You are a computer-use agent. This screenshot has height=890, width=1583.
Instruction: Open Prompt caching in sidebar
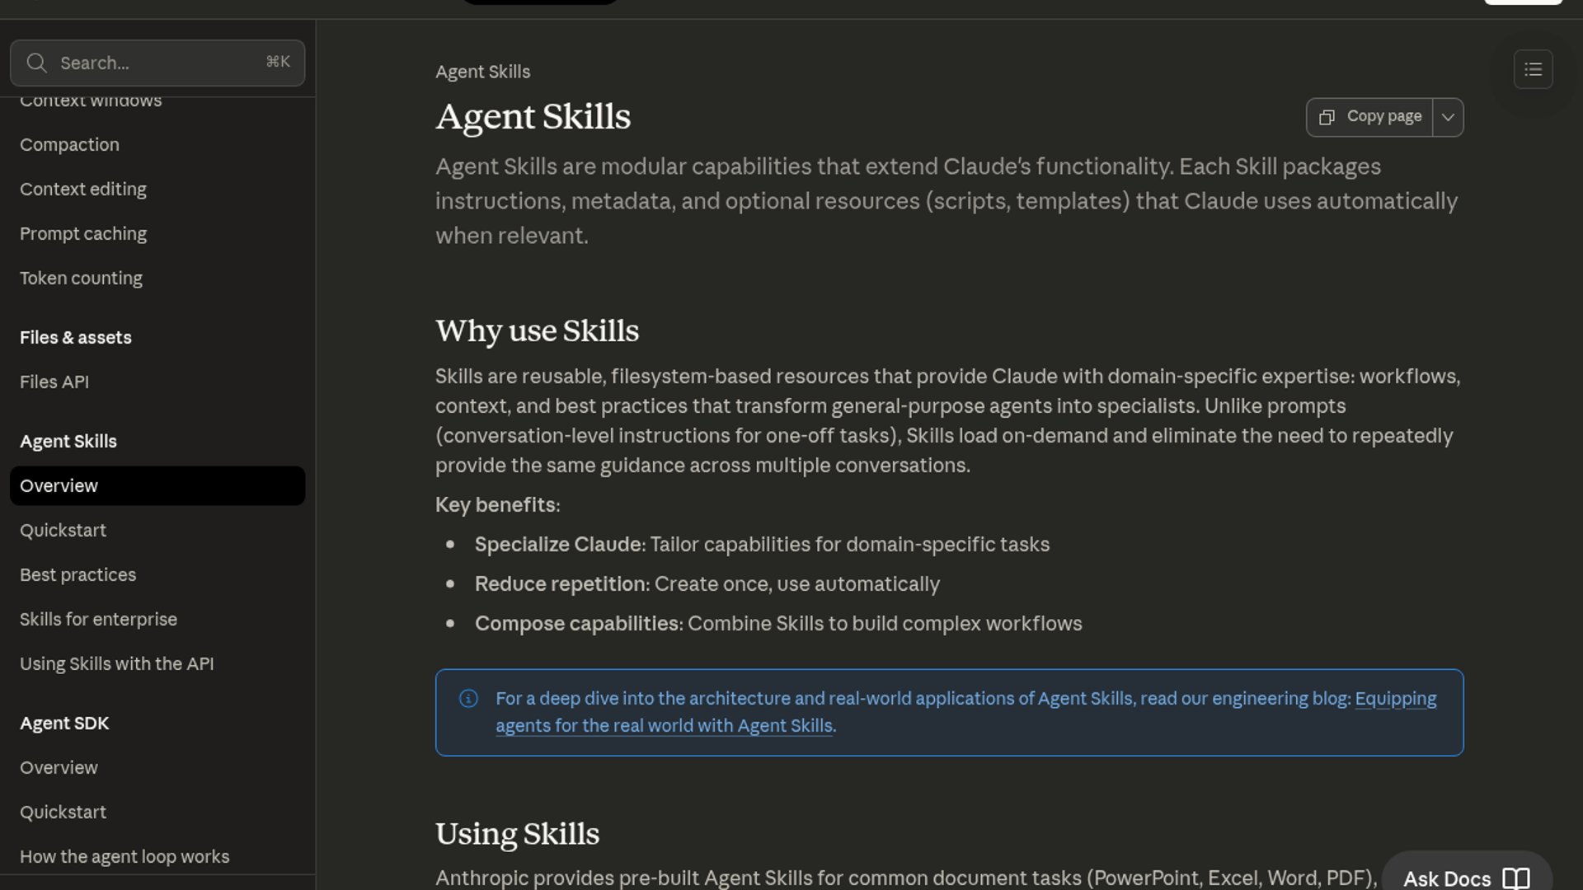click(83, 234)
